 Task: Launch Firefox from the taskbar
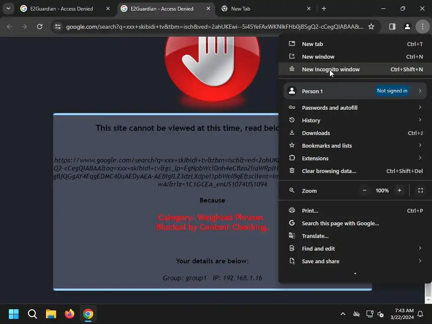point(70,314)
